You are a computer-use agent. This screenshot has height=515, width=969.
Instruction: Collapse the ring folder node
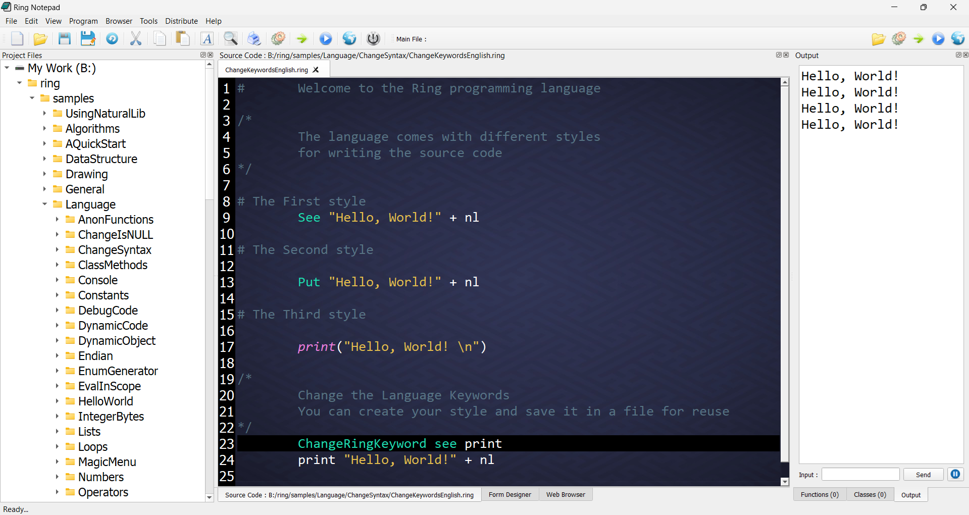19,83
